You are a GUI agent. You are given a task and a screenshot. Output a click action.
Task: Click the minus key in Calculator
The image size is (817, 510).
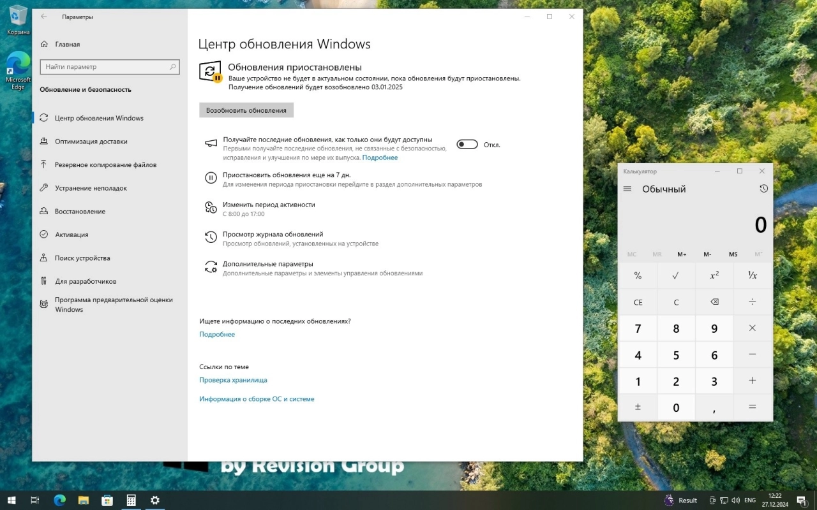pyautogui.click(x=753, y=354)
